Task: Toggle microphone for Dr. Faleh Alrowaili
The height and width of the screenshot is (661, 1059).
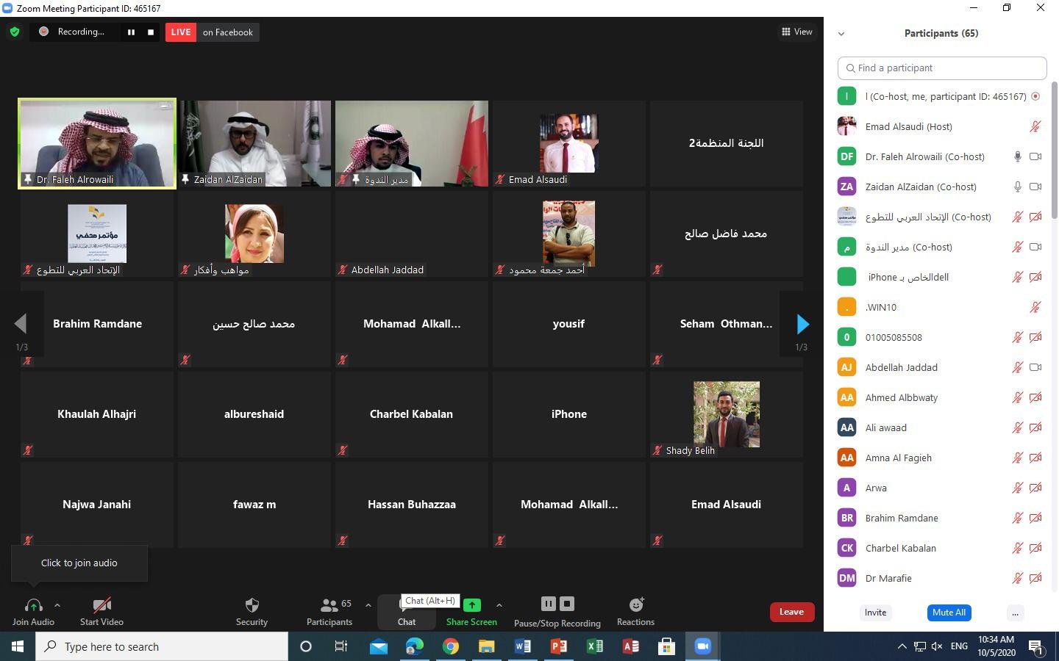Action: click(x=1018, y=156)
